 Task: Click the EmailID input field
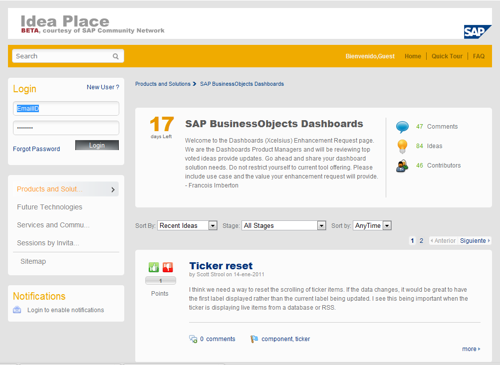pos(66,109)
